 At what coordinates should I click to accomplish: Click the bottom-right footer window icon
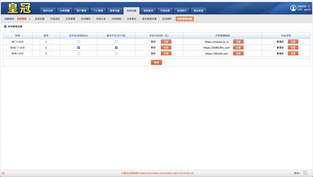coord(305,173)
